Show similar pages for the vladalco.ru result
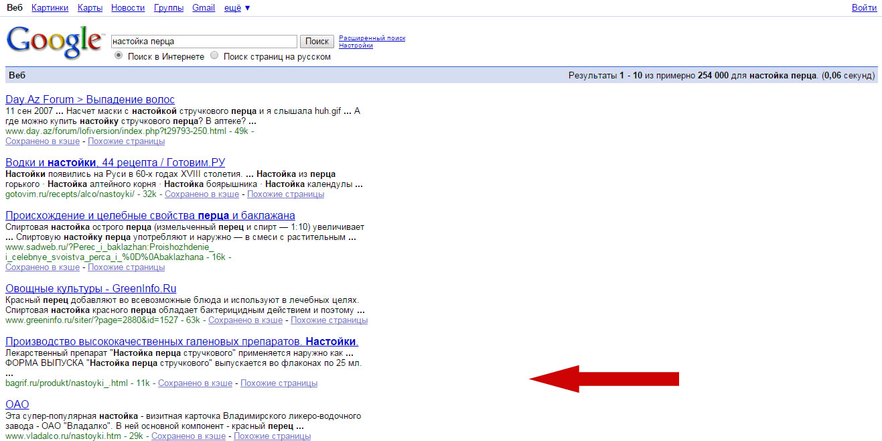Viewport: 882px width, 441px height. (x=272, y=436)
